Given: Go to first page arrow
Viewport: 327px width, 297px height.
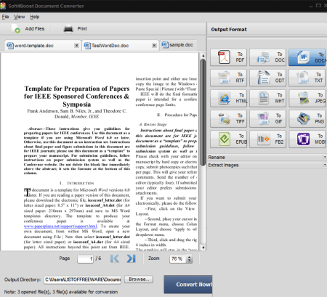Looking at the screenshot, I should [115, 259].
